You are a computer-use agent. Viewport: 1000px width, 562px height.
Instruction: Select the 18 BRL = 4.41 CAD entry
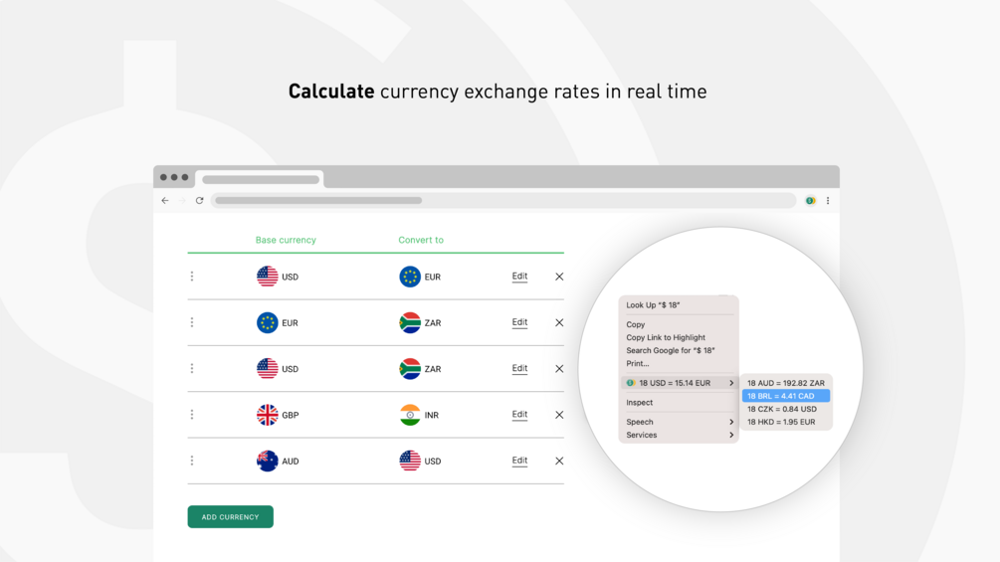coord(786,396)
